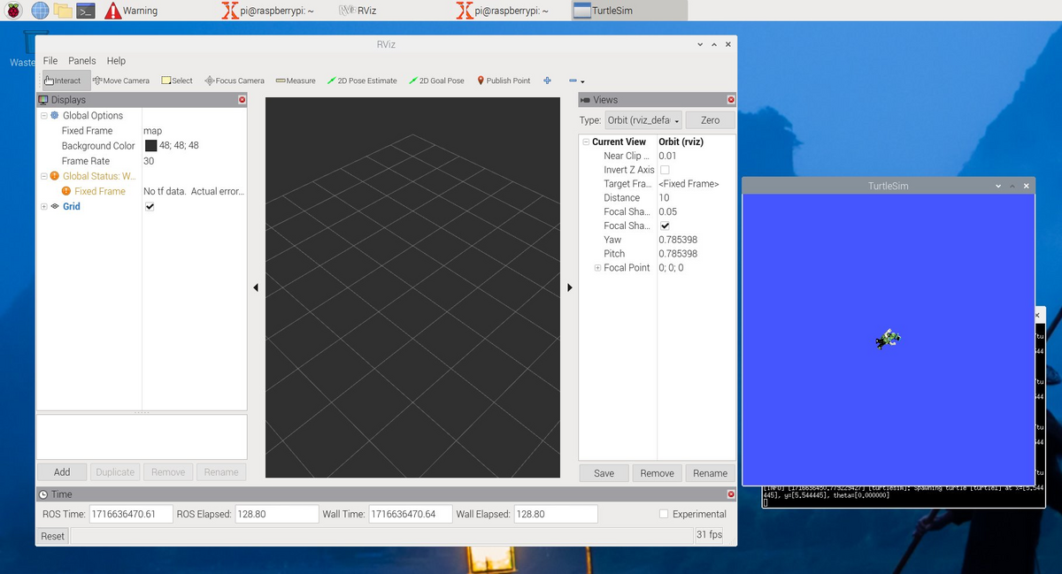
Task: Open the Orbit view type dropdown
Action: pyautogui.click(x=643, y=120)
